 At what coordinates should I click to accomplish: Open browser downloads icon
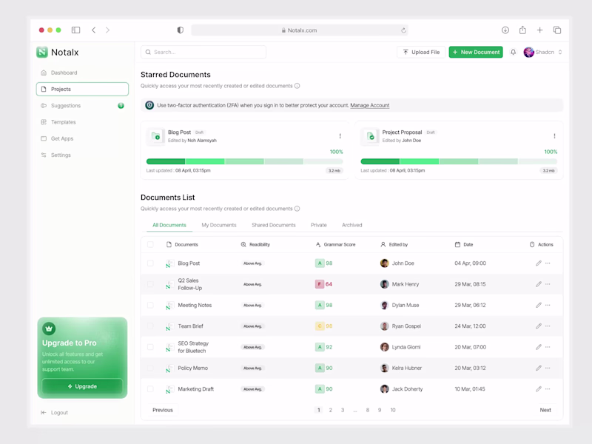point(505,30)
